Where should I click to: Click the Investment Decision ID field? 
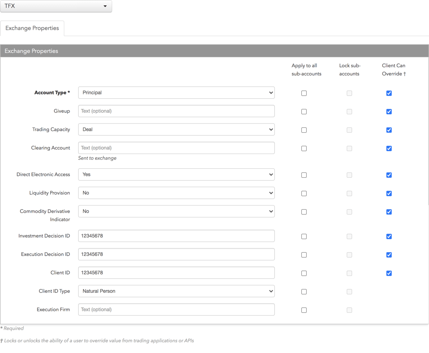tap(176, 236)
